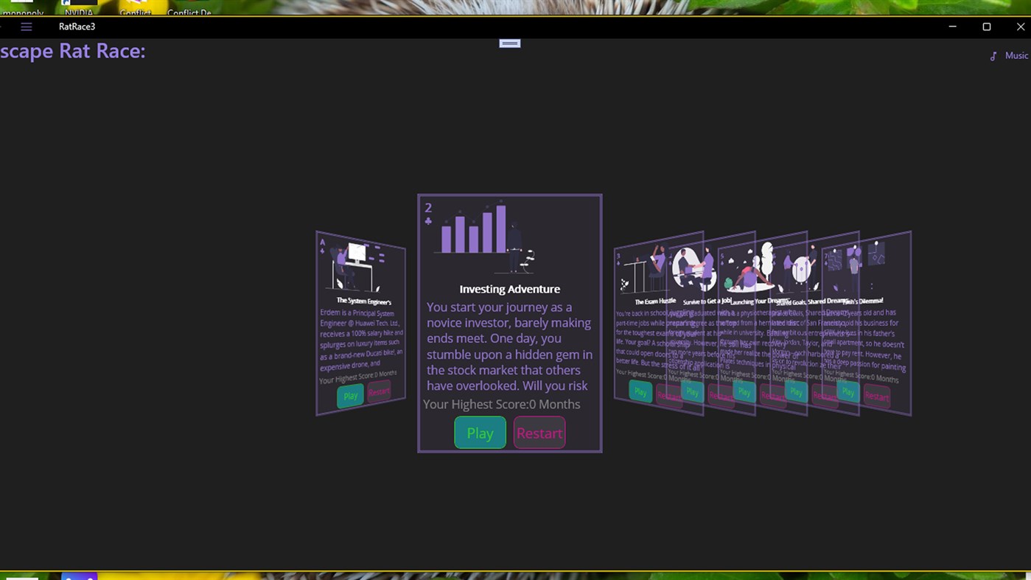Screen dimensions: 1031x580
Task: Click the music note icon near Music
Action: (994, 55)
